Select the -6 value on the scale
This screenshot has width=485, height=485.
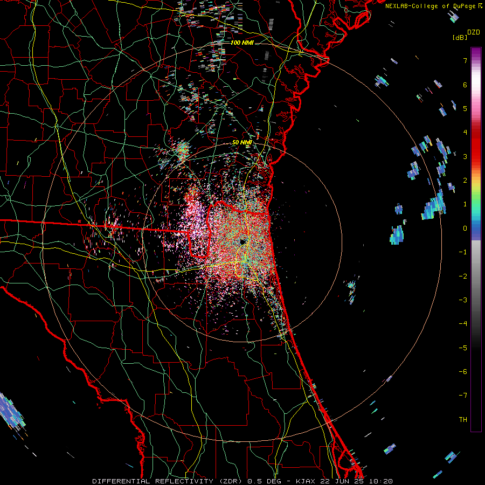point(463,372)
